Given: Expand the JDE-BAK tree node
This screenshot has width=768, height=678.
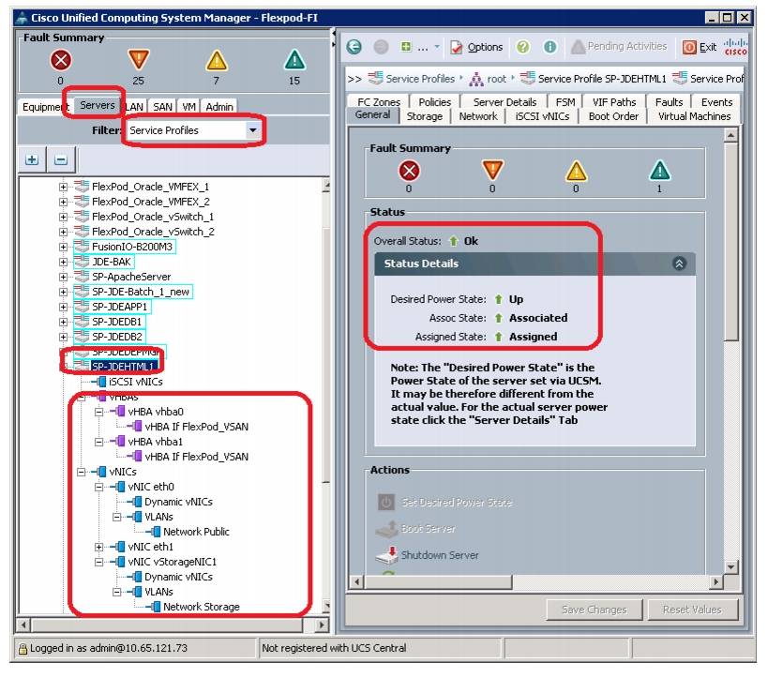Looking at the screenshot, I should pyautogui.click(x=63, y=262).
